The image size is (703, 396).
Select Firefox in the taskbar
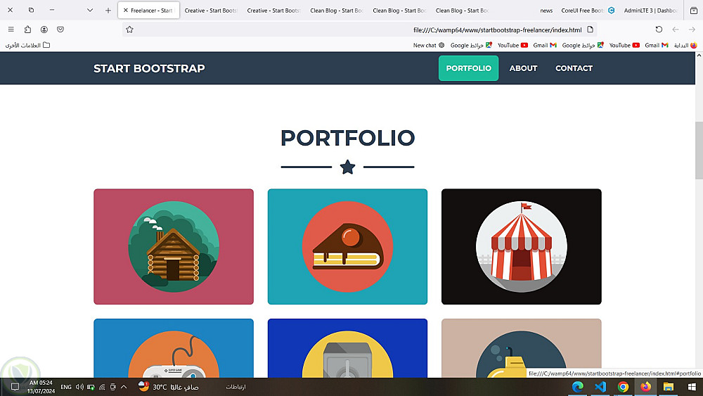coord(645,387)
